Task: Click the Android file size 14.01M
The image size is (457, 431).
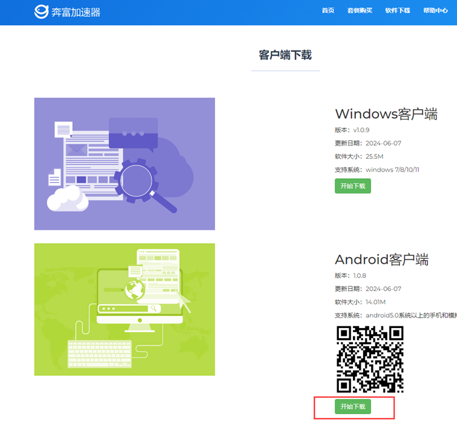Action: click(375, 302)
